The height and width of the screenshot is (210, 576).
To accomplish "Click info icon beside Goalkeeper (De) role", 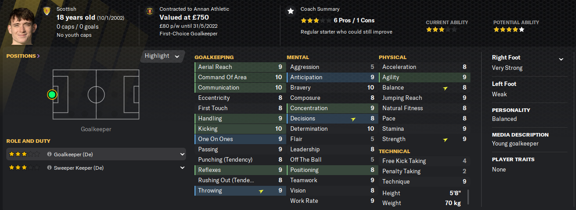I will (x=49, y=154).
